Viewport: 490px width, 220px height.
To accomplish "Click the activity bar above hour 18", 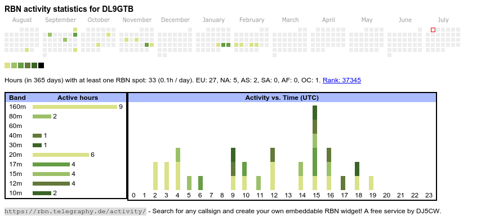I will [x=357, y=176].
